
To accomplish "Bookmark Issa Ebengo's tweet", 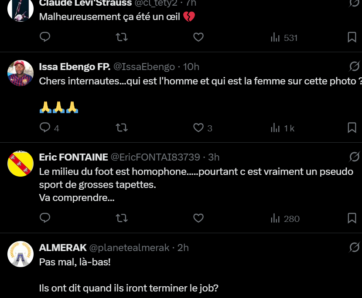I will click(352, 128).
